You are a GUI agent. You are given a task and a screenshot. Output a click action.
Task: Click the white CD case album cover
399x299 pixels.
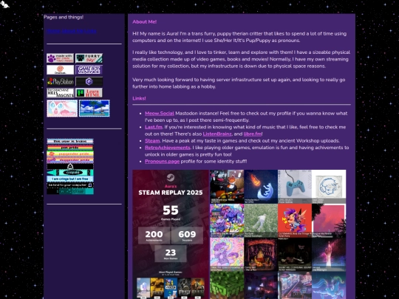coord(329,187)
